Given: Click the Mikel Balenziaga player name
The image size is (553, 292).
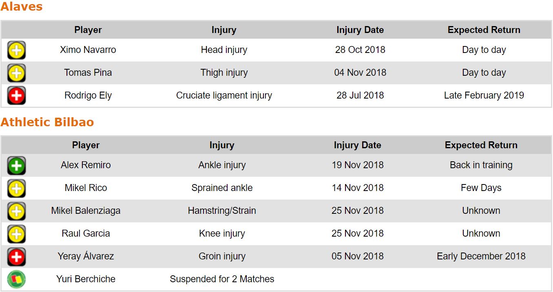Looking at the screenshot, I should [x=86, y=211].
